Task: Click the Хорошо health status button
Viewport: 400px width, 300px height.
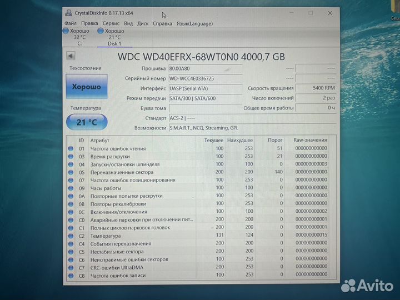Action: [x=87, y=87]
